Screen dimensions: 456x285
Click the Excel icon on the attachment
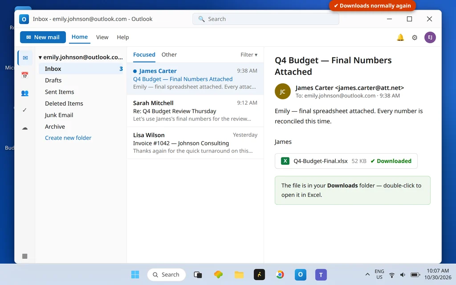coord(285,161)
